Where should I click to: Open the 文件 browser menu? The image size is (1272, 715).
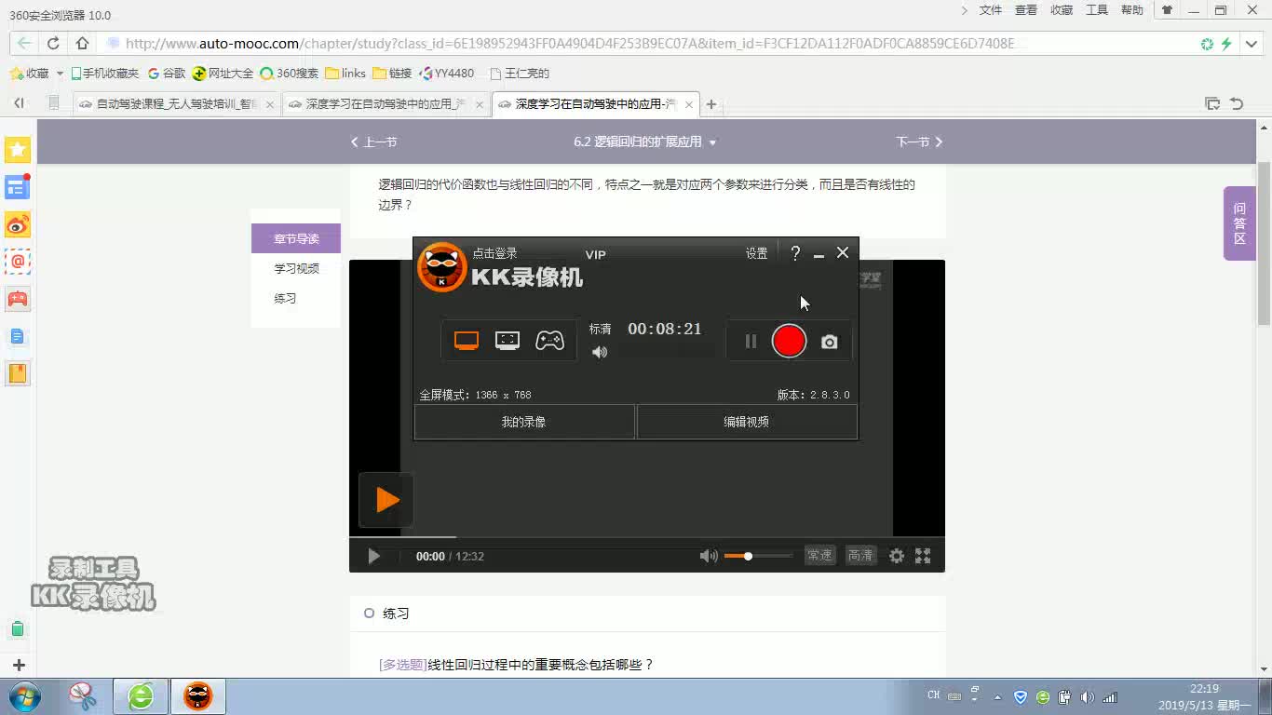pyautogui.click(x=990, y=10)
